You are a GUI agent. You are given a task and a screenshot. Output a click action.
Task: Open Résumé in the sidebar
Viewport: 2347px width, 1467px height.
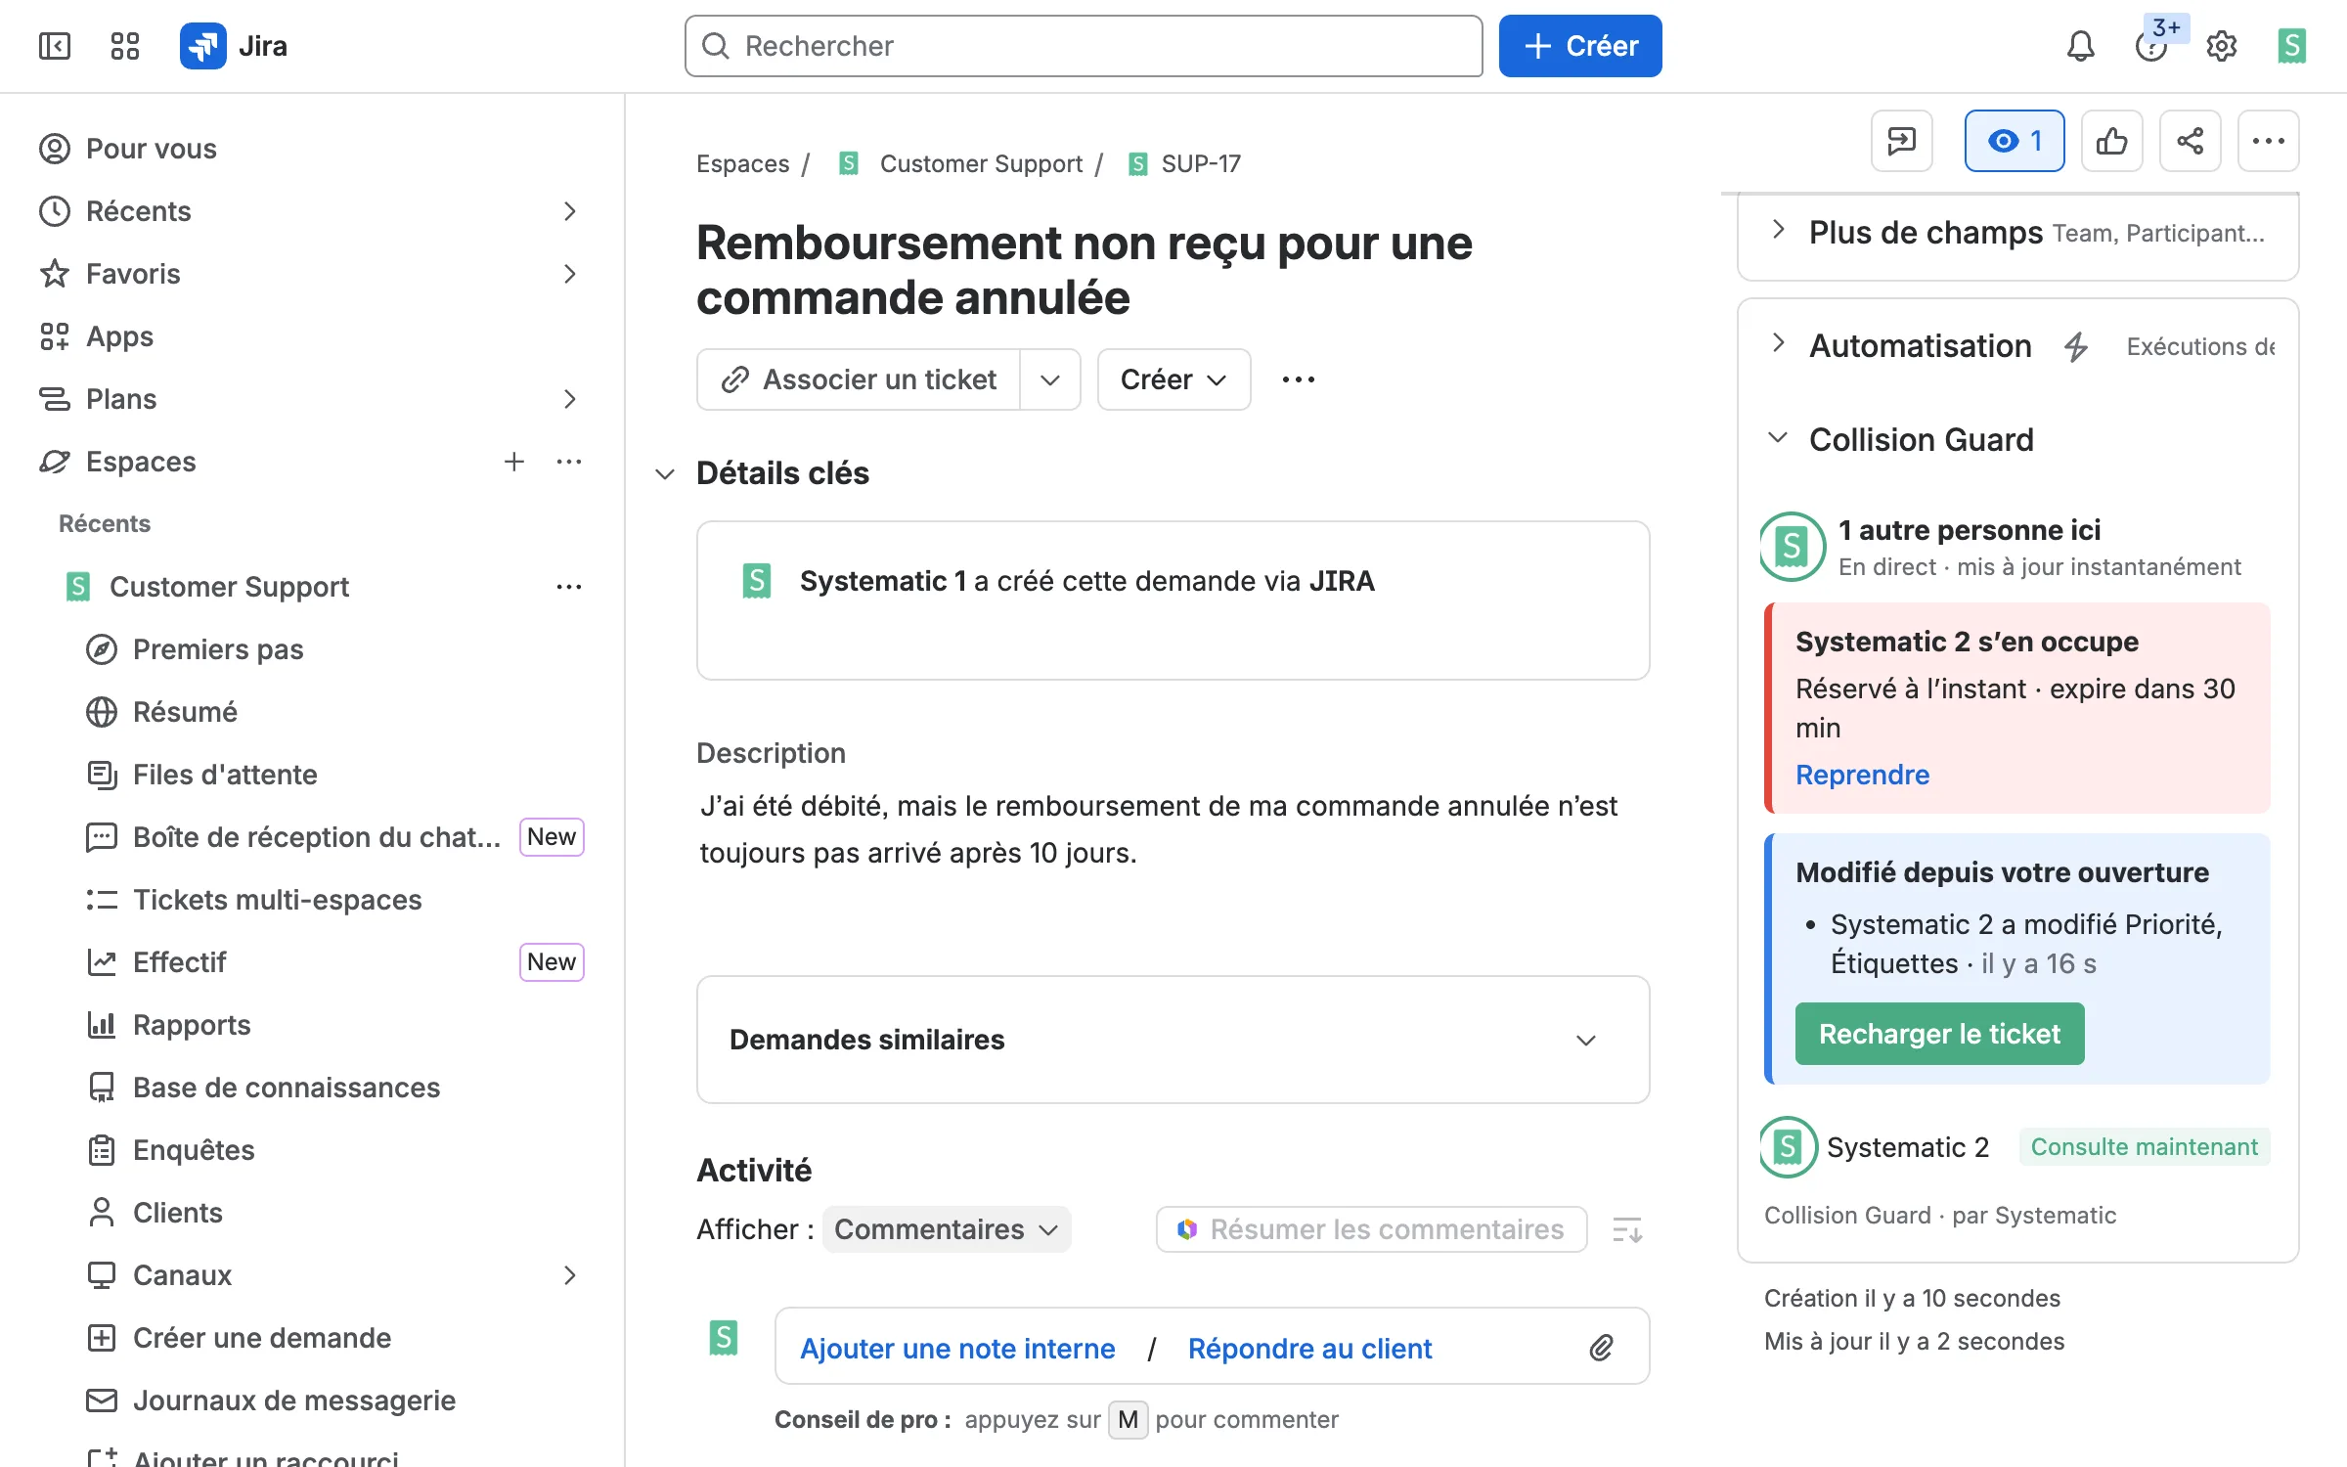[x=185, y=712]
